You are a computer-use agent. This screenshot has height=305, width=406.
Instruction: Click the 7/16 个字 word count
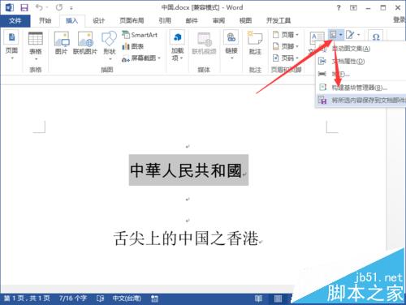click(x=73, y=299)
